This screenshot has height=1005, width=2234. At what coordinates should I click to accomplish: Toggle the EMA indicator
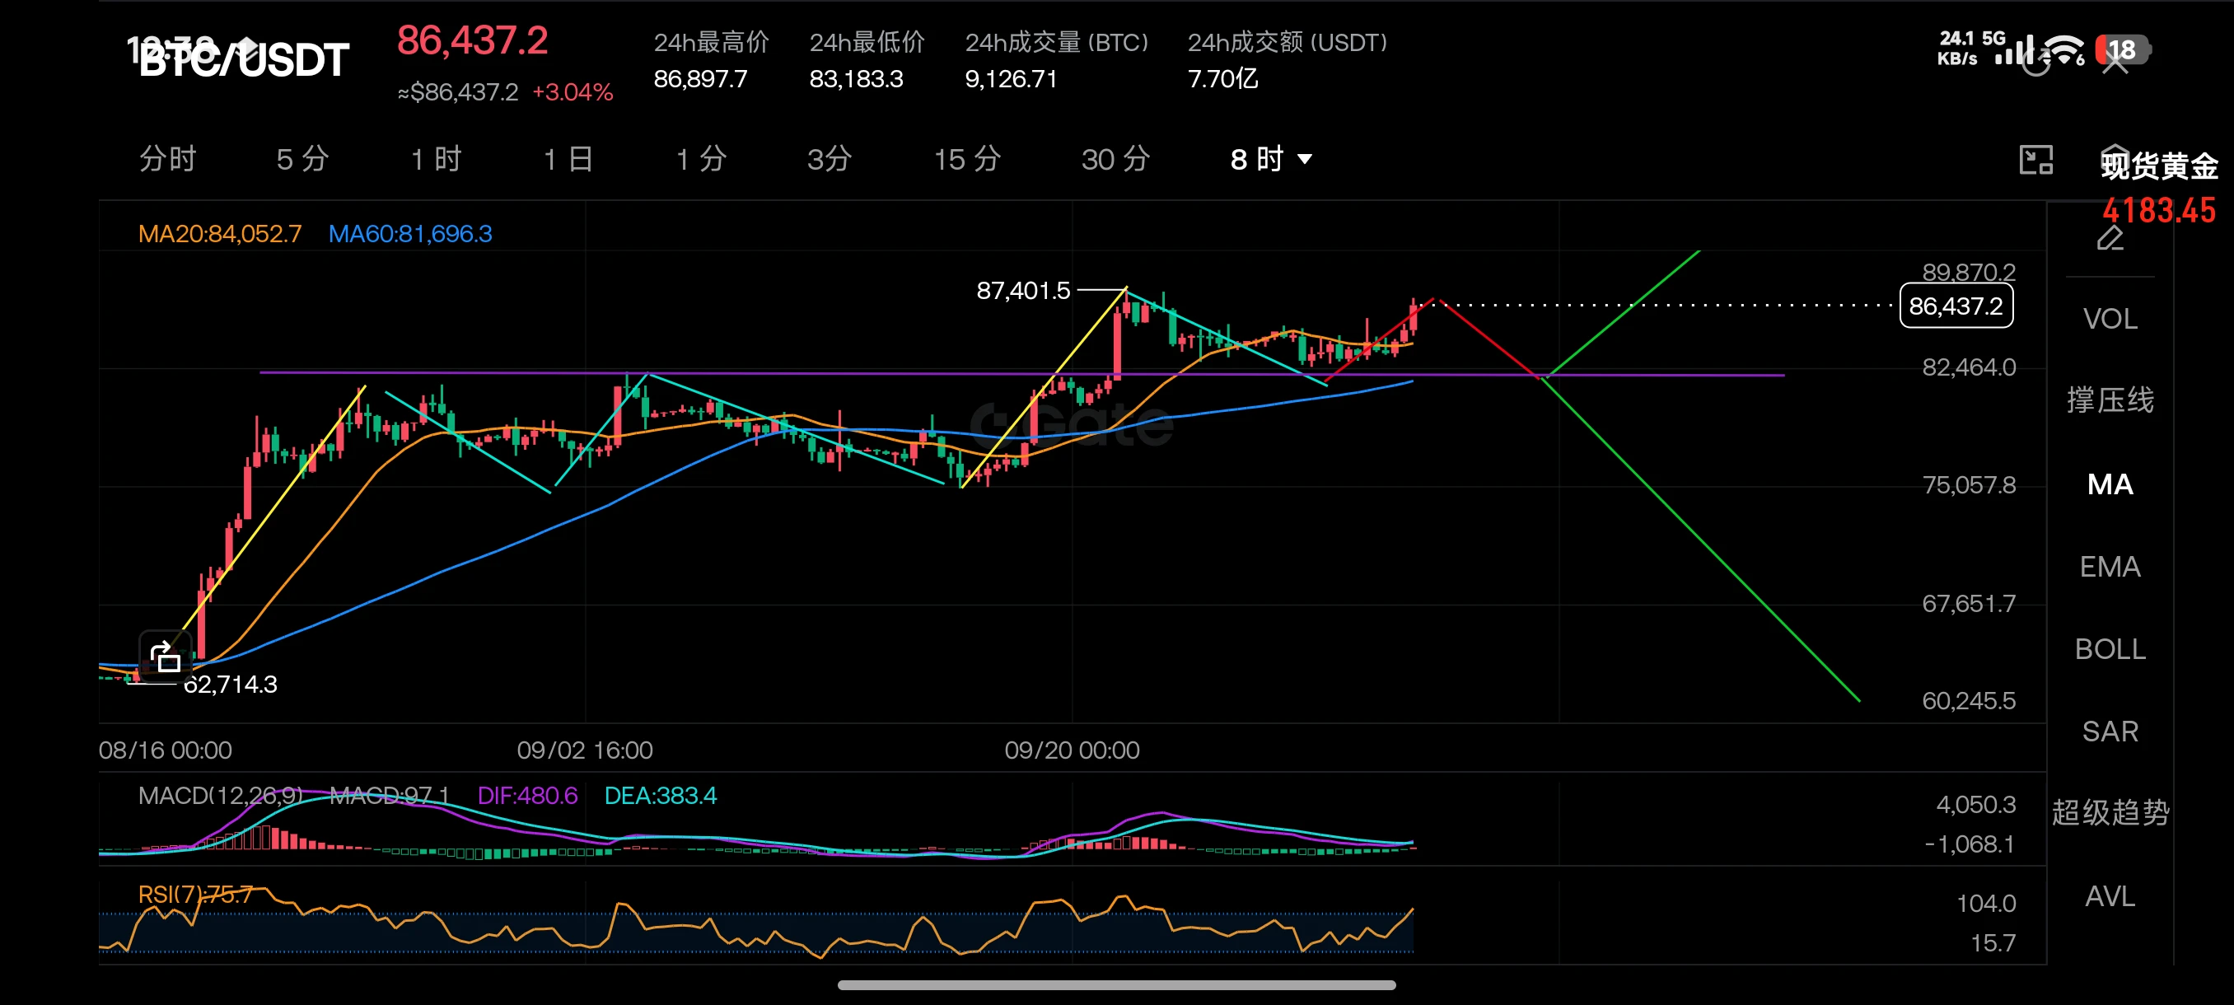pyautogui.click(x=2110, y=566)
